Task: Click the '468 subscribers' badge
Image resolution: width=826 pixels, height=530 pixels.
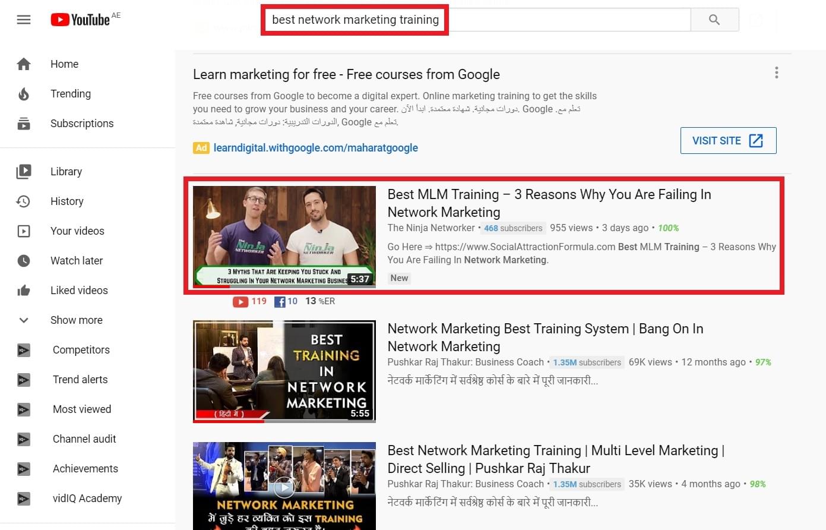Action: click(x=513, y=228)
